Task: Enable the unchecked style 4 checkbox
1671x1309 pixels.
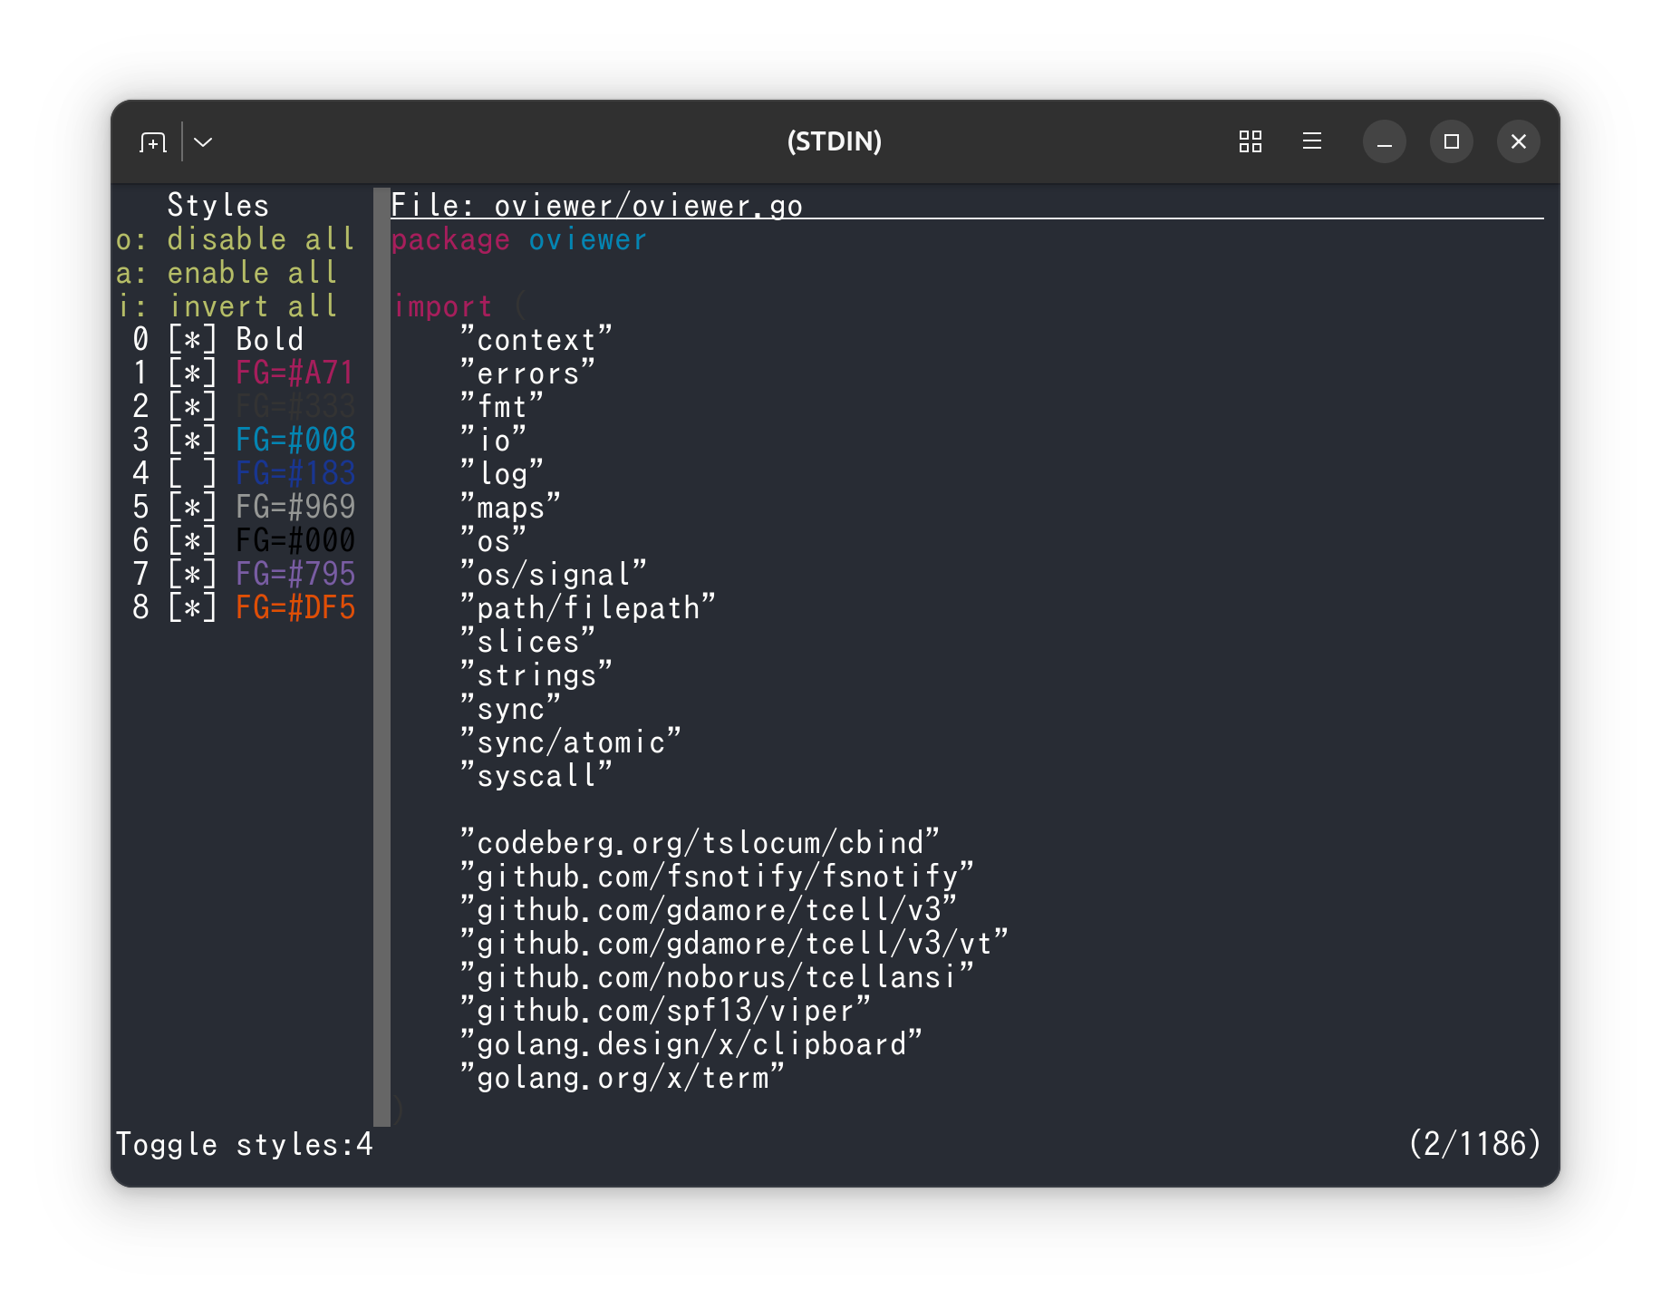Action: [x=192, y=474]
